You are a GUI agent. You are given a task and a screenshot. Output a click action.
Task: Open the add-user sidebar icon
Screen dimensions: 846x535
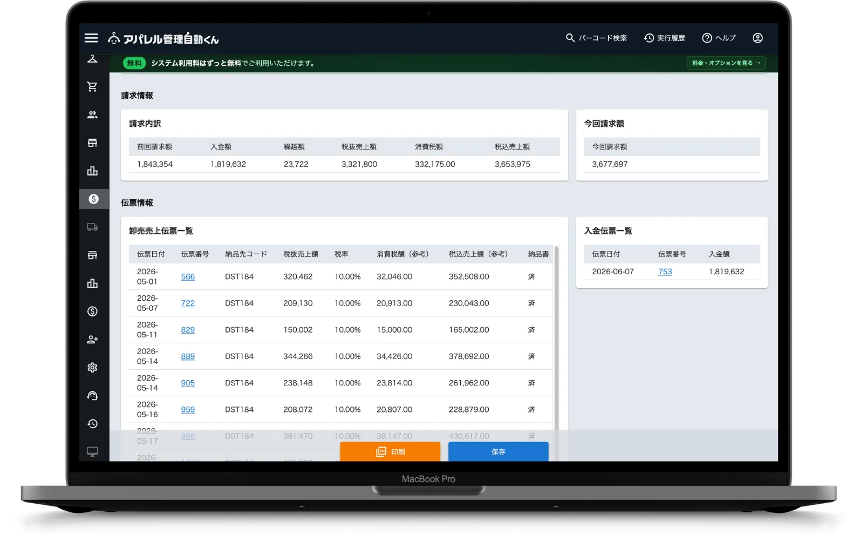pyautogui.click(x=92, y=340)
